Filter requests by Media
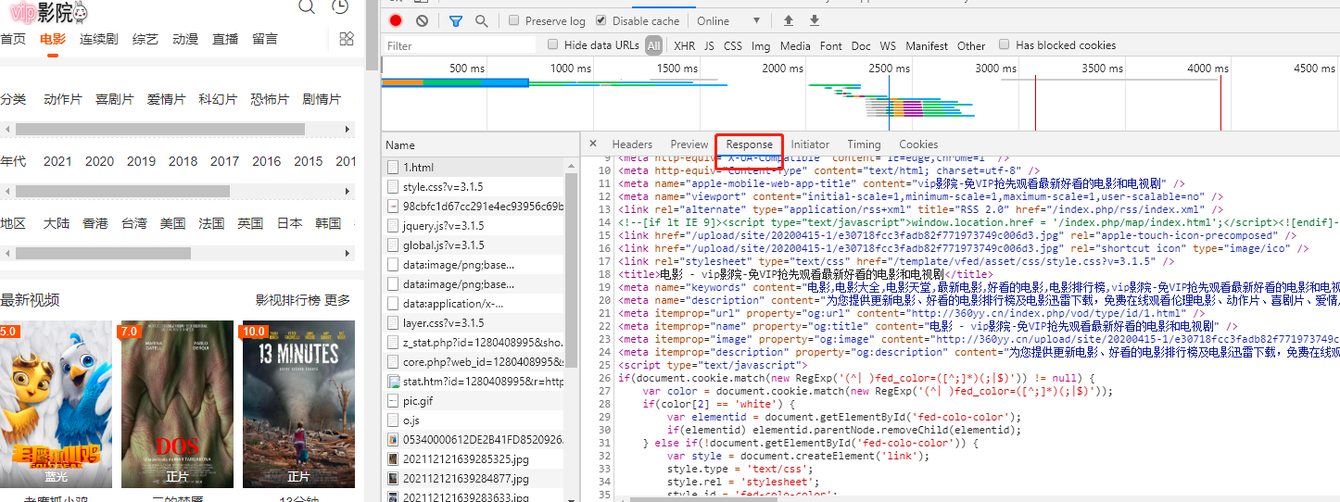This screenshot has width=1340, height=502. 795,45
